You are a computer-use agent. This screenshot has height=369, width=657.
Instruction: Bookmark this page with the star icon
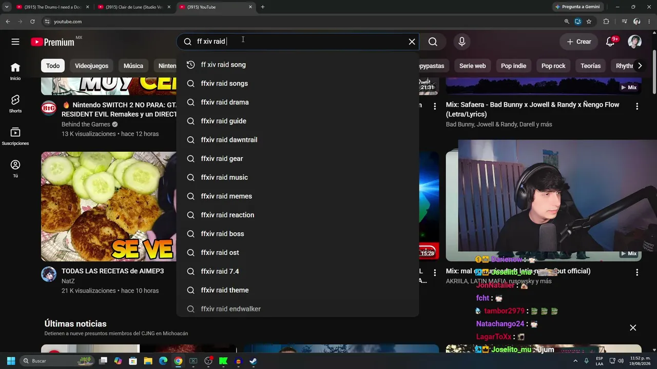pos(589,22)
